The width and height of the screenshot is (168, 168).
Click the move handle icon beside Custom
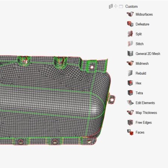(x=116, y=6)
